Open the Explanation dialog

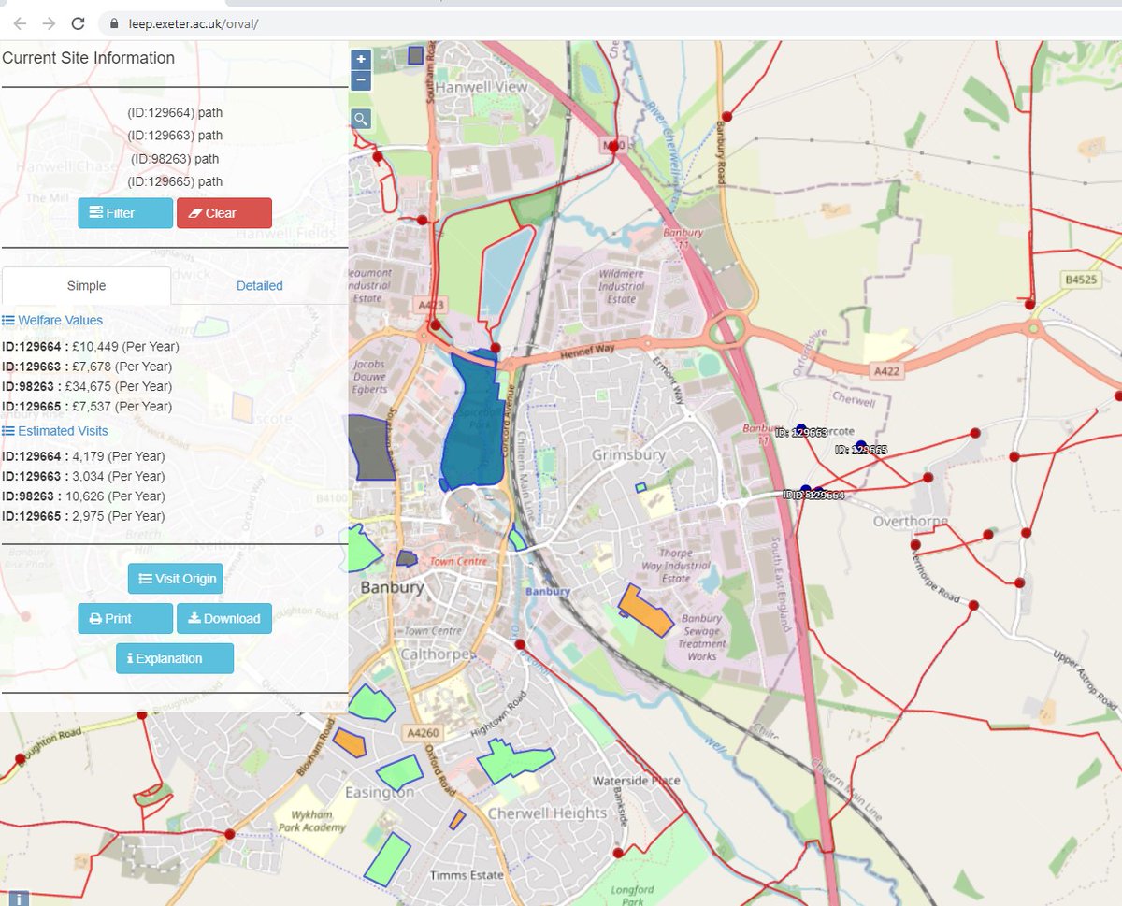click(x=175, y=658)
